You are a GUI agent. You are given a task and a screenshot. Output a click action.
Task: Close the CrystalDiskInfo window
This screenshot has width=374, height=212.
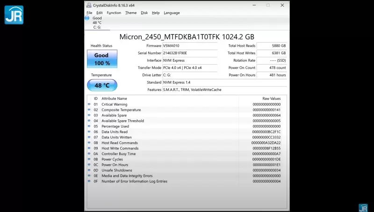(x=282, y=5)
